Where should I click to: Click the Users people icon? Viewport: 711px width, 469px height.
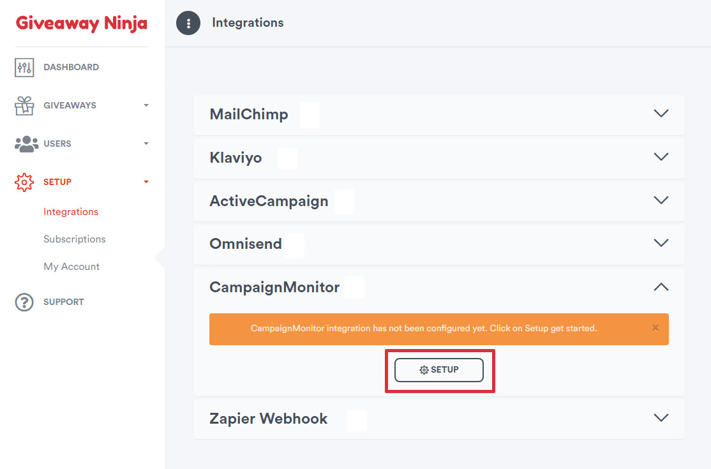click(x=26, y=144)
